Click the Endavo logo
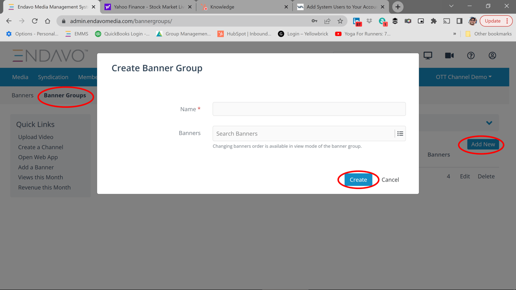 coord(49,56)
